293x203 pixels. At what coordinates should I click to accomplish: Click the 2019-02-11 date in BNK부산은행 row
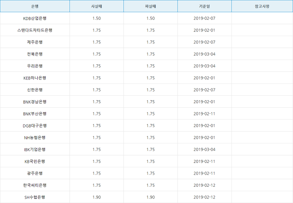(204, 114)
